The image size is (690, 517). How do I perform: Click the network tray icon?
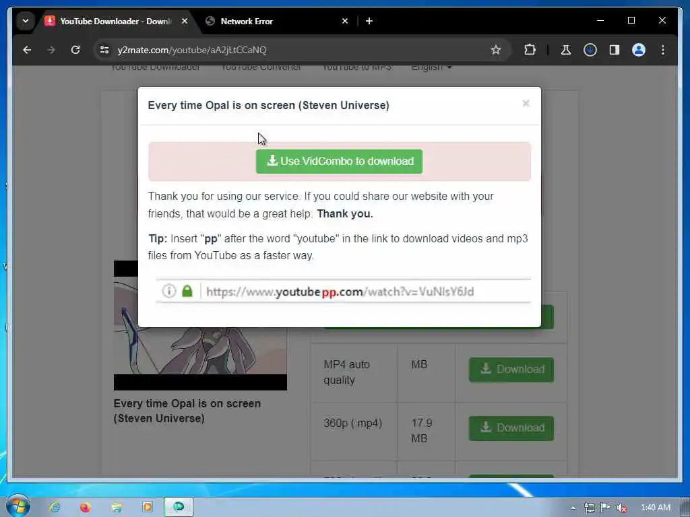589,508
